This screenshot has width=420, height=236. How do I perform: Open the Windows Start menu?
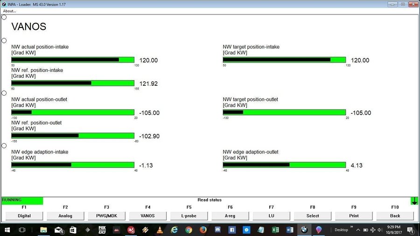7,230
